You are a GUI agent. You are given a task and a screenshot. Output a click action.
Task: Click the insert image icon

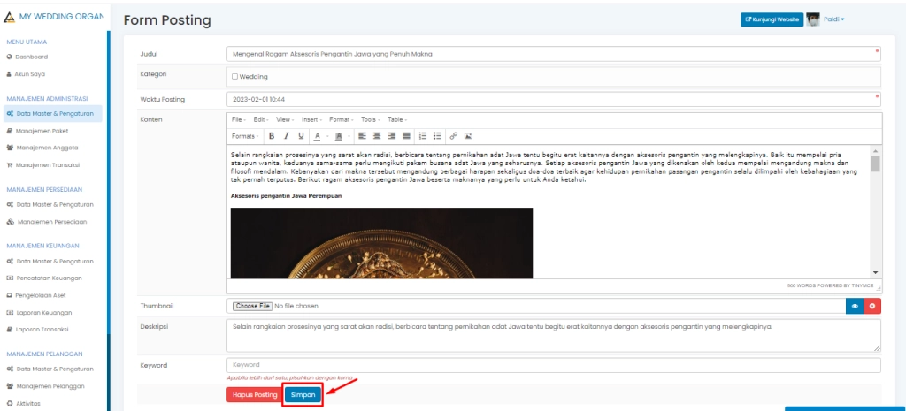pyautogui.click(x=468, y=136)
